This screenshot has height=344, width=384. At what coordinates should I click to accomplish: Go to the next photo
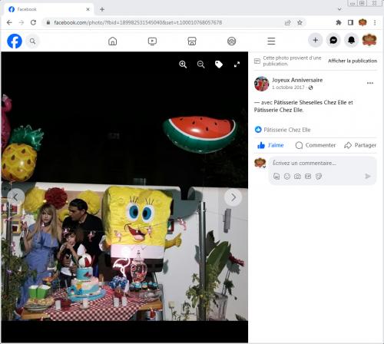pyautogui.click(x=233, y=197)
